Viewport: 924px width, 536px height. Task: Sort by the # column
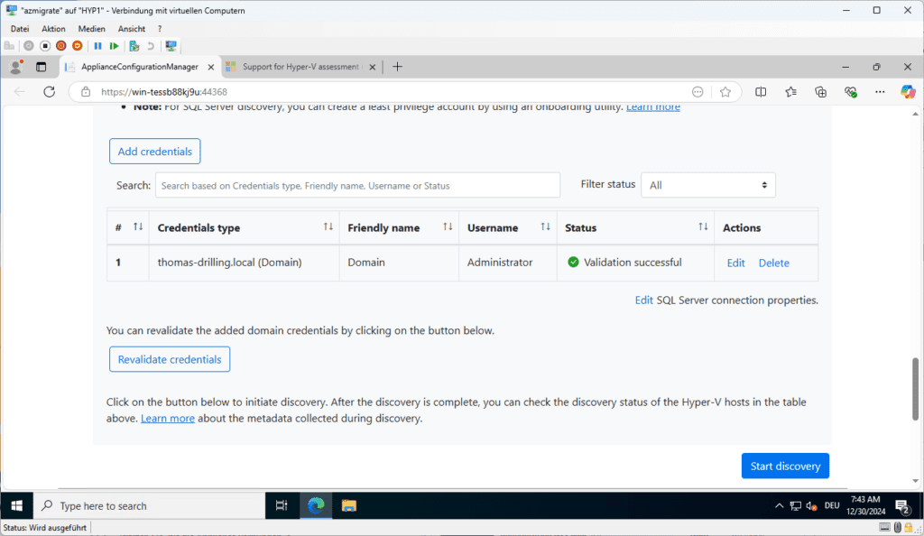click(138, 226)
